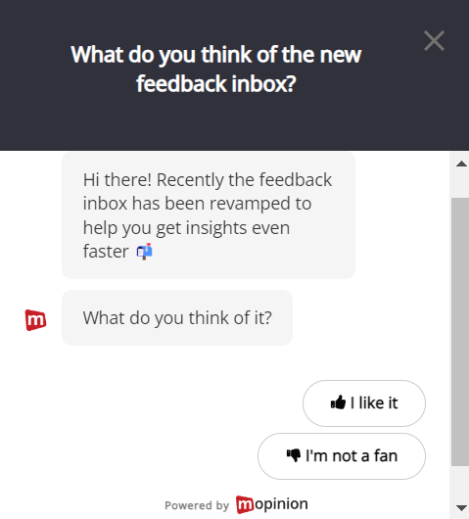Click the red Mopinion avatar beside the chat message

coord(36,320)
